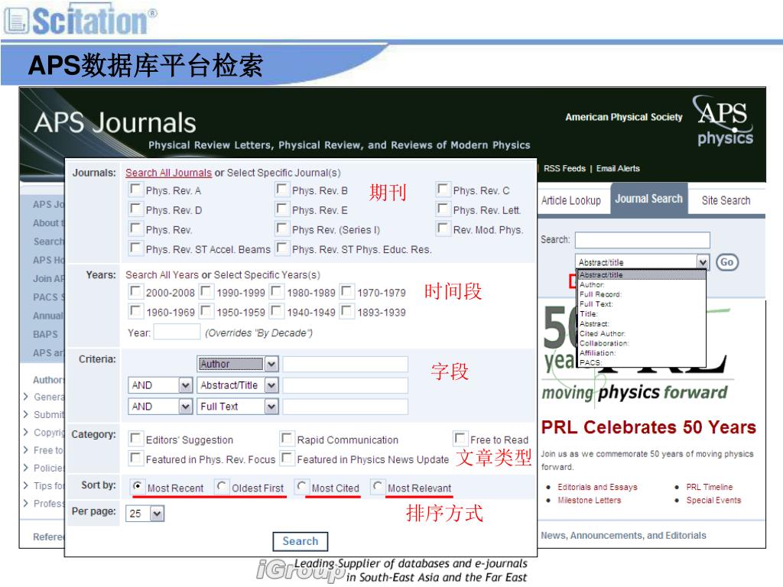Tick the 1980-1989 years checkbox
The height and width of the screenshot is (587, 783).
coord(276,291)
